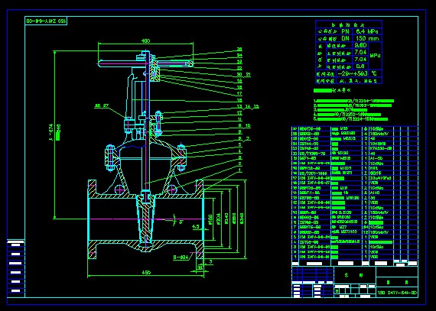Click the 'PN' label in specification table
The image size is (436, 311).
[x=345, y=31]
